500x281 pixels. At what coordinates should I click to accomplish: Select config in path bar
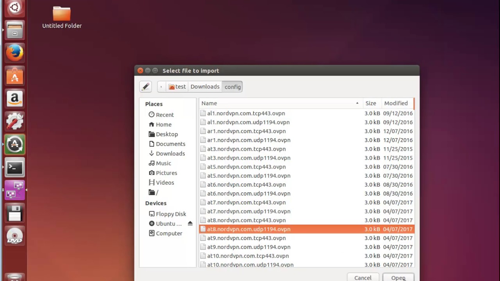tap(232, 87)
